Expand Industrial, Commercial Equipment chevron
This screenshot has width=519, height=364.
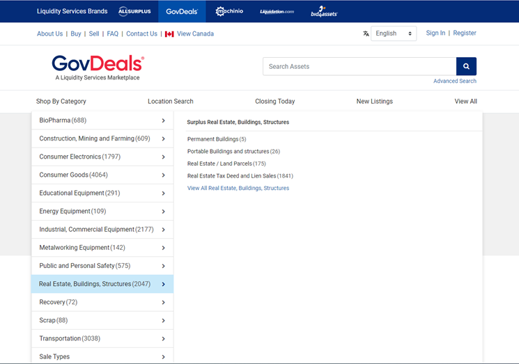click(x=163, y=230)
